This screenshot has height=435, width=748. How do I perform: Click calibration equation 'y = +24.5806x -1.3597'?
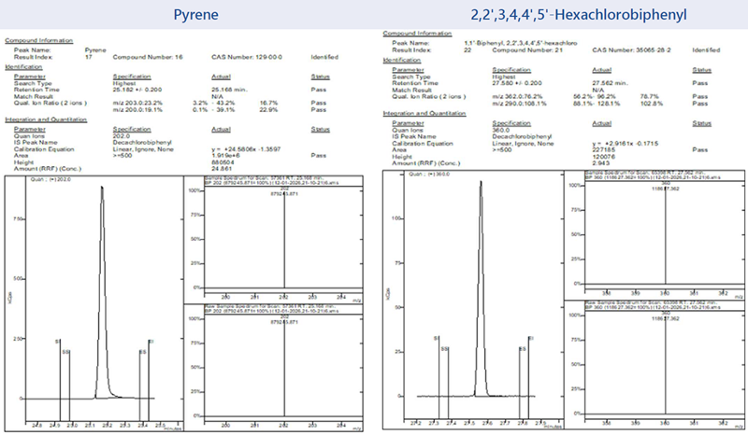click(246, 149)
